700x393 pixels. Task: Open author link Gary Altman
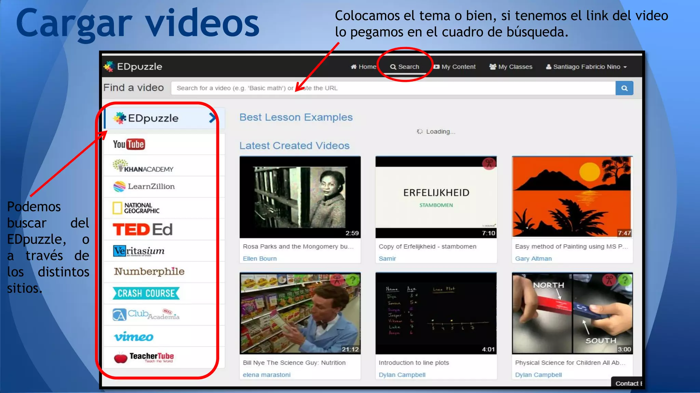[533, 259]
